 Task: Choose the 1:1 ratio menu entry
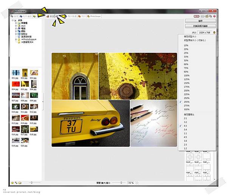point(186,133)
